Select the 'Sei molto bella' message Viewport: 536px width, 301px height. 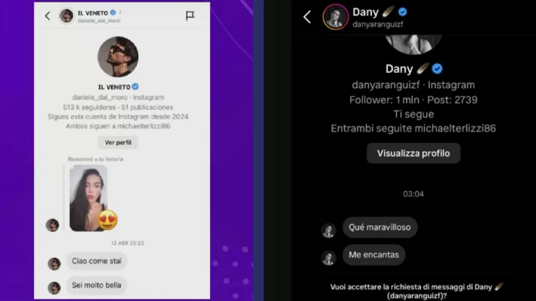96,285
